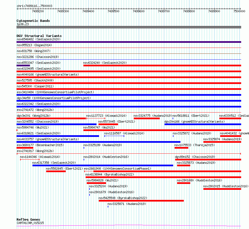Click dgv34e59 (1000GenomesConsortiumPilotProject) label
Screen dimensions: 249x229
click(54, 98)
